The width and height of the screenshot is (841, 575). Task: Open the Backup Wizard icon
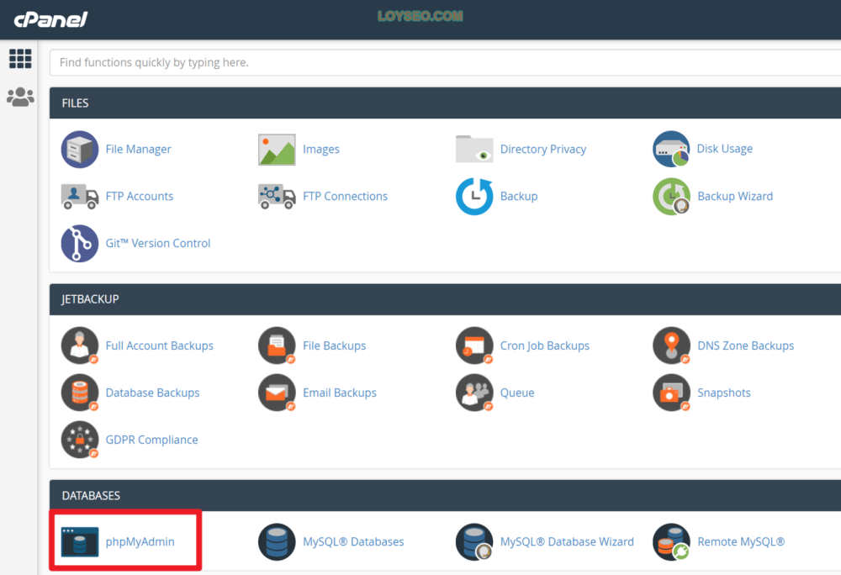pyautogui.click(x=671, y=196)
